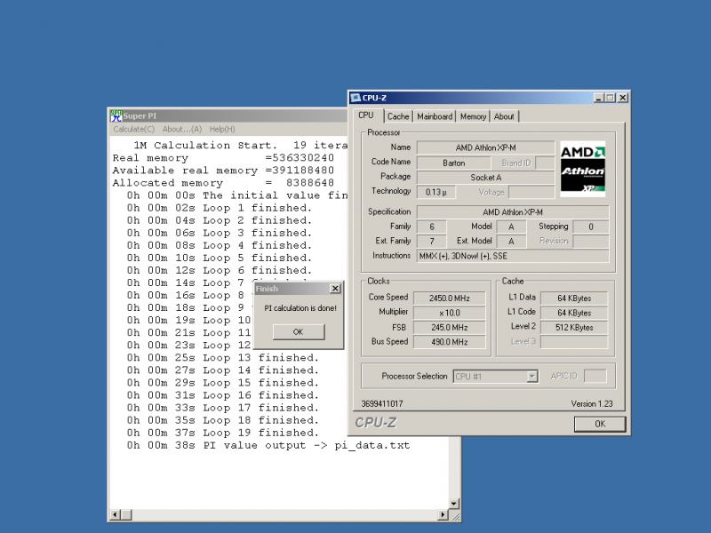Click the Code Name field Barton

coord(454,163)
